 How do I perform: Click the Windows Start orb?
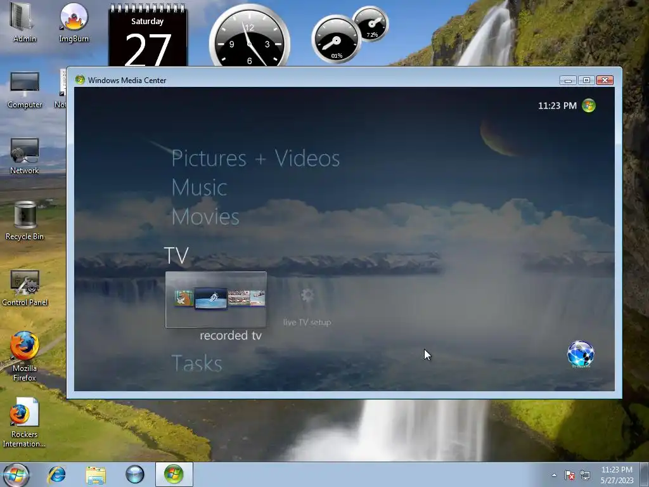(x=16, y=474)
